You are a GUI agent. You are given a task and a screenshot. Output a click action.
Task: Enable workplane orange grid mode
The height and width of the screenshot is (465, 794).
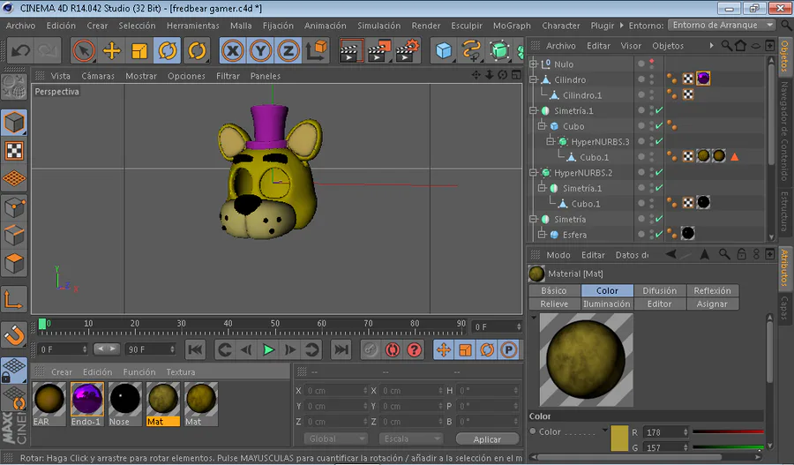pos(14,179)
